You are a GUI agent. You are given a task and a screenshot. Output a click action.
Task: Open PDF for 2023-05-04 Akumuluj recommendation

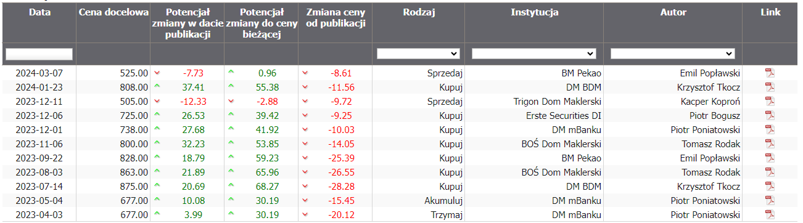coord(770,200)
